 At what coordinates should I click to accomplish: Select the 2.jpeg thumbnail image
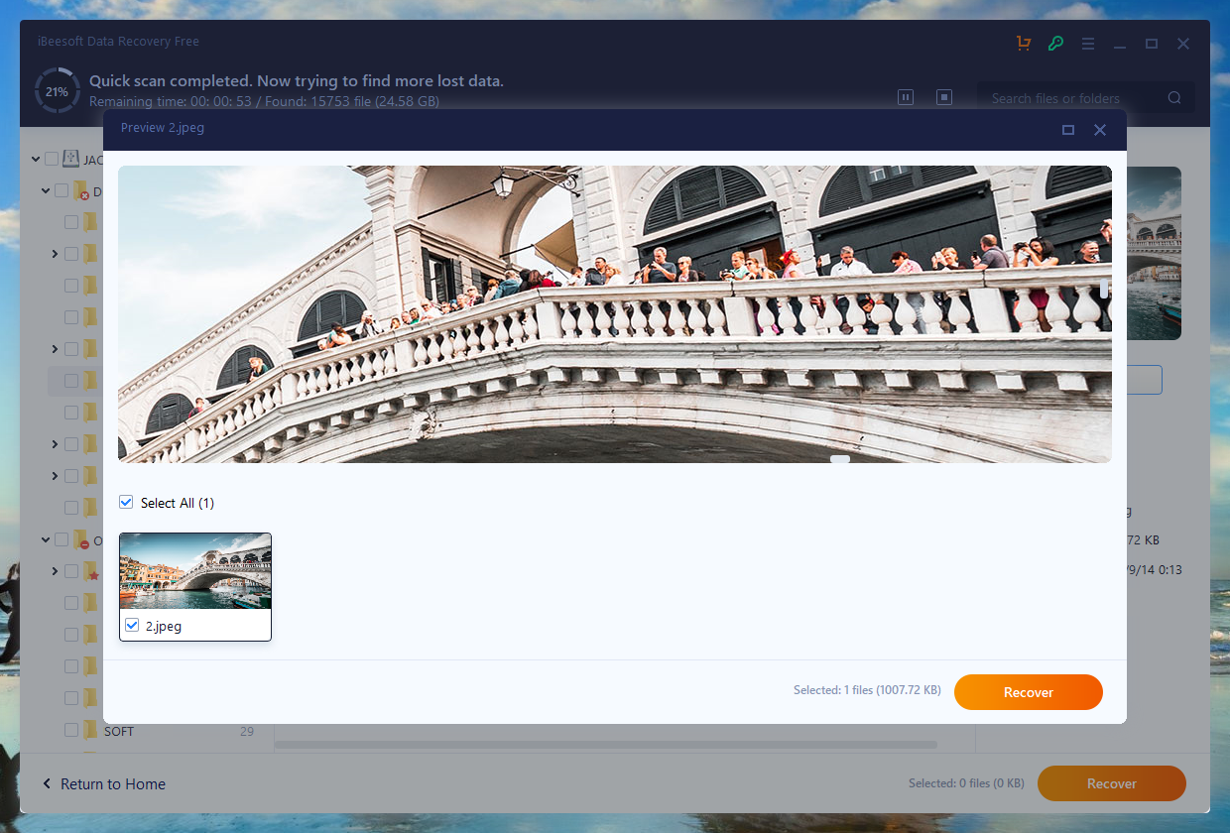pos(195,571)
